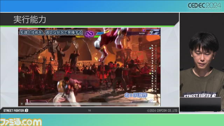The image size is (224, 126).
Task: Click the ©2024 CAPCOM CO.,LTD text
Action: (x=162, y=111)
